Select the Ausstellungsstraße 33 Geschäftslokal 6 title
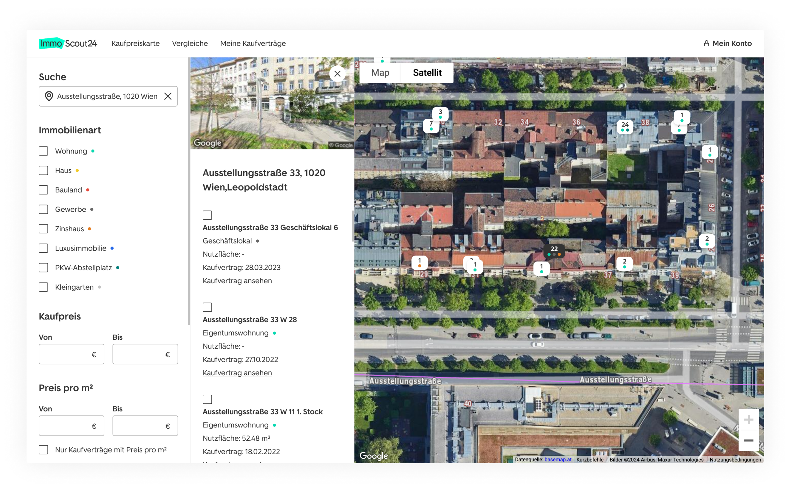Viewport: 794px width, 493px height. [270, 227]
